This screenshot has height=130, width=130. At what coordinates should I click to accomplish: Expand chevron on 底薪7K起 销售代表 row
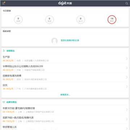click(x=127, y=119)
